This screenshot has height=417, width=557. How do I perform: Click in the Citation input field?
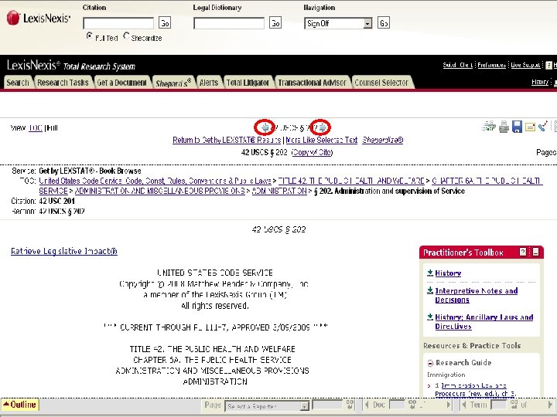118,23
